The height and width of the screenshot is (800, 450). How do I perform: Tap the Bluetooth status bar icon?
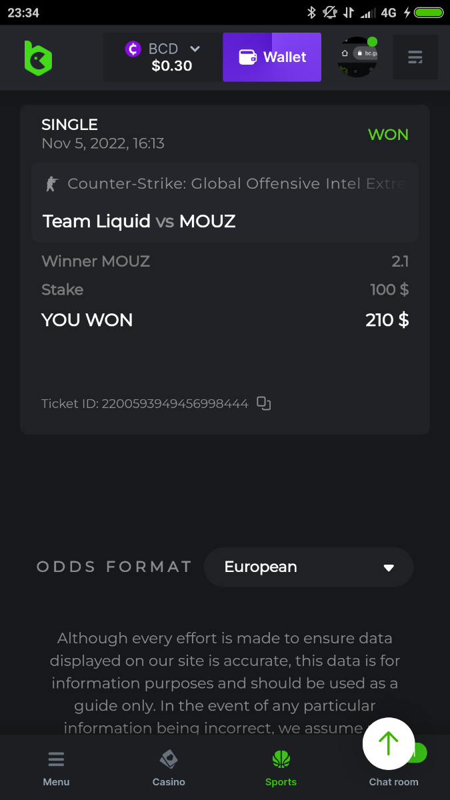pos(311,13)
